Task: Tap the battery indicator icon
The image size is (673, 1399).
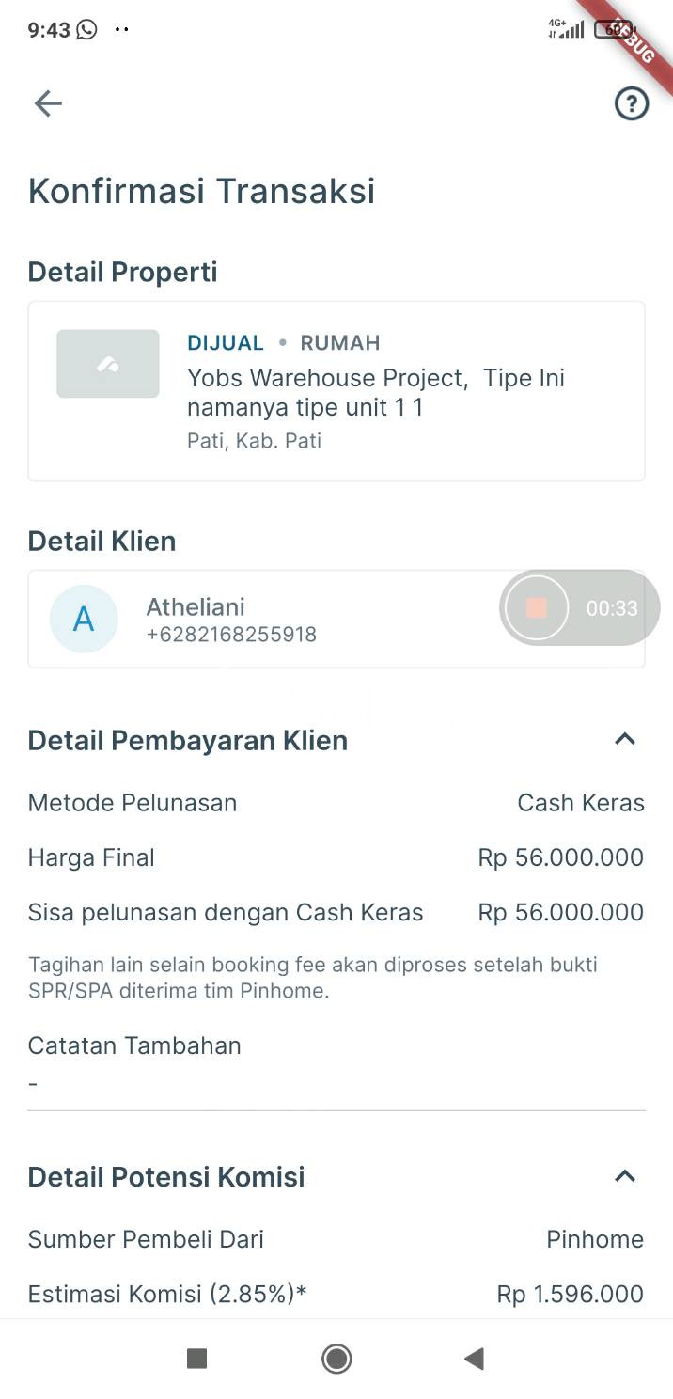Action: (x=611, y=30)
